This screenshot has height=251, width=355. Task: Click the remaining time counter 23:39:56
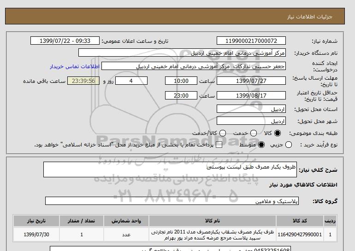[x=83, y=81]
